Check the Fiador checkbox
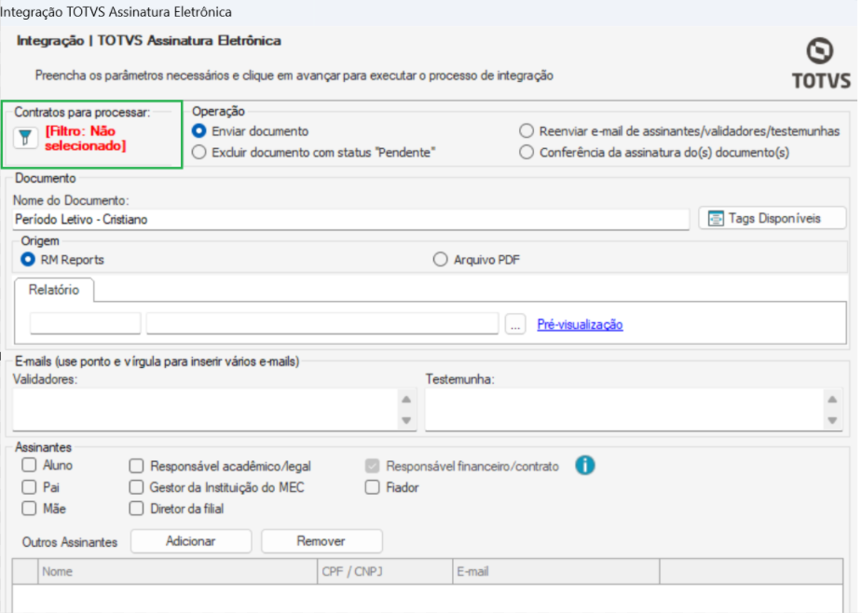The height and width of the screenshot is (613, 862). tap(372, 487)
